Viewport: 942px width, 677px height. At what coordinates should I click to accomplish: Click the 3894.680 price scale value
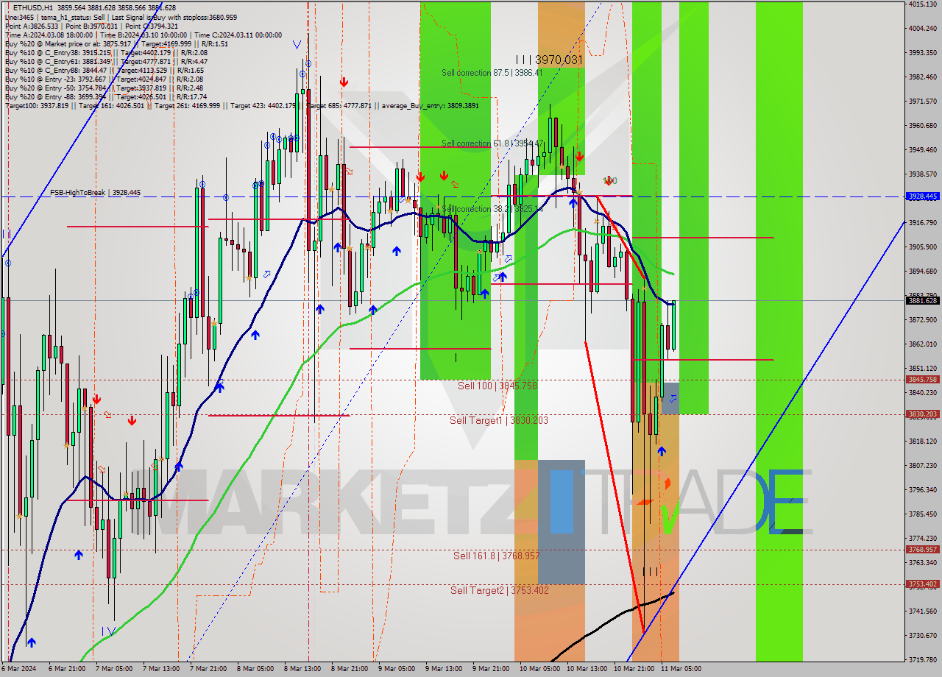(923, 272)
